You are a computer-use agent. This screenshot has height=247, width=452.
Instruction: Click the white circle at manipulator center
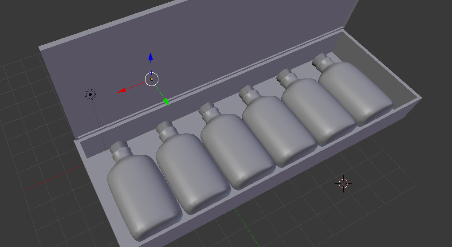(x=152, y=79)
